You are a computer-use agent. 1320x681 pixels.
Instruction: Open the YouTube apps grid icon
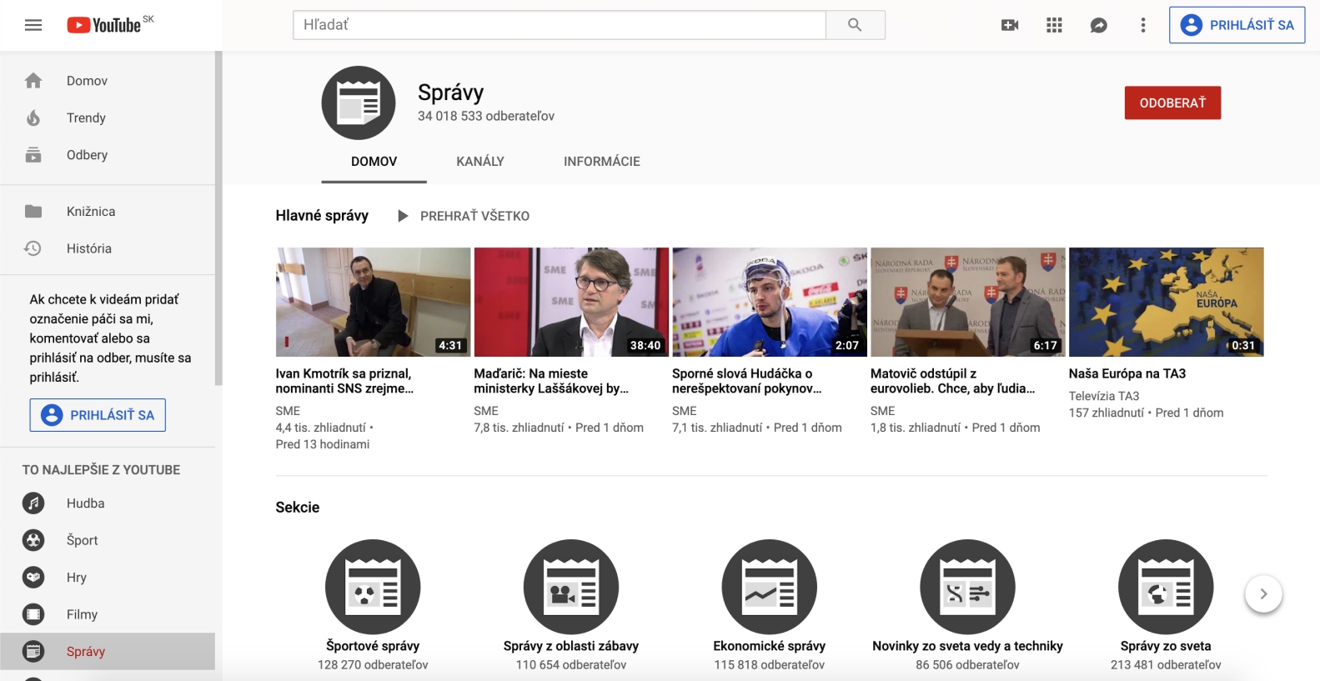[1054, 25]
